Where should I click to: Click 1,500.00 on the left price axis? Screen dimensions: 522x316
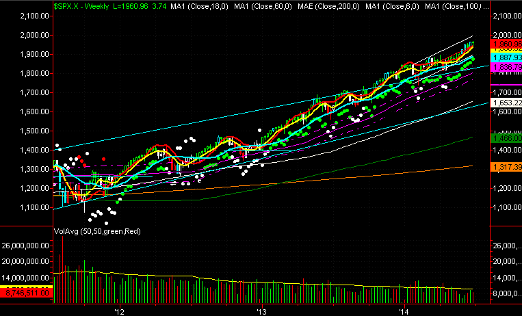(35, 131)
